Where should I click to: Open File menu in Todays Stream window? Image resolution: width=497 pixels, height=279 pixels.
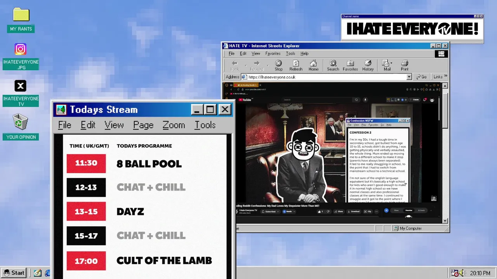pos(64,125)
